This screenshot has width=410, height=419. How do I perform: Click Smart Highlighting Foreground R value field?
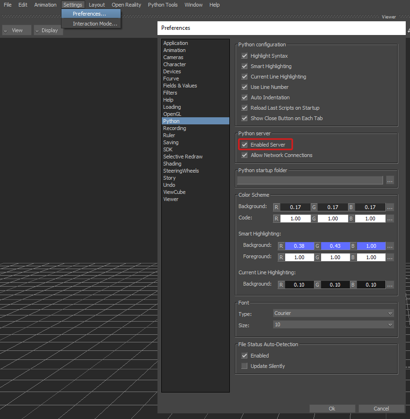(299, 258)
